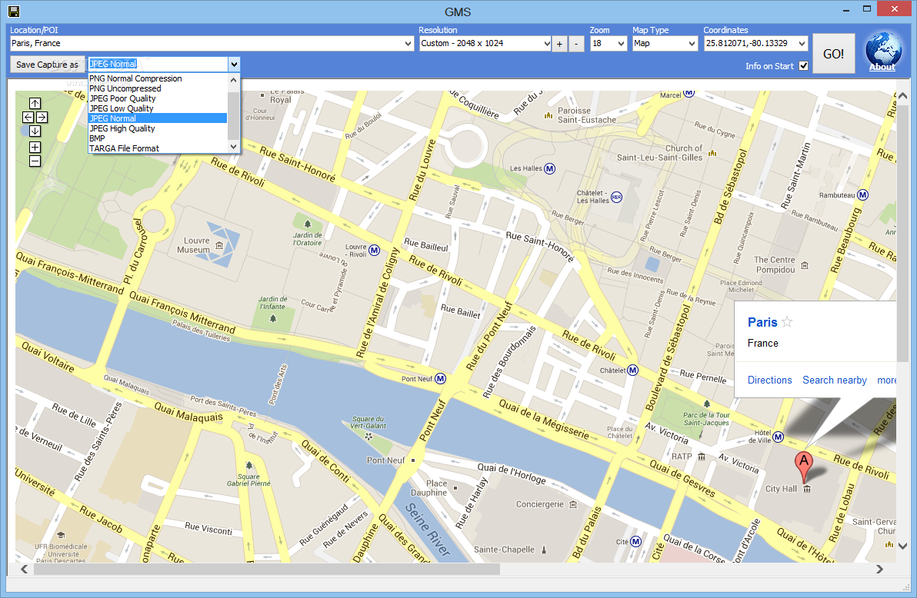The width and height of the screenshot is (917, 598).
Task: Click the Hôtel de Ville metro icon
Action: point(778,437)
